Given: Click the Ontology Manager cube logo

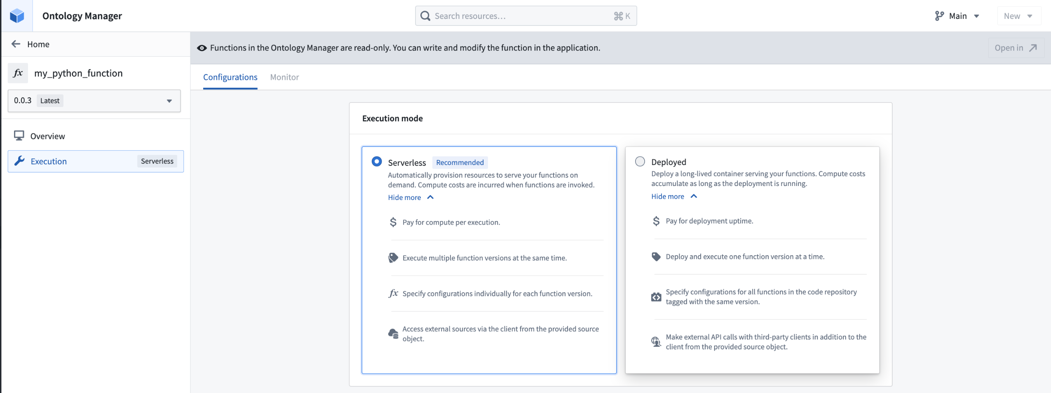Looking at the screenshot, I should click(17, 16).
